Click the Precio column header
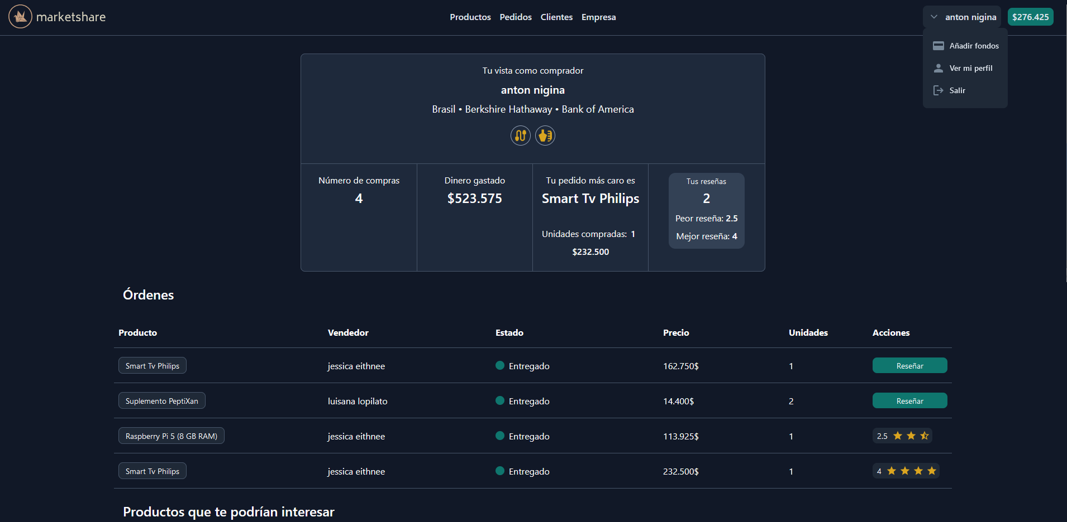 (x=676, y=332)
